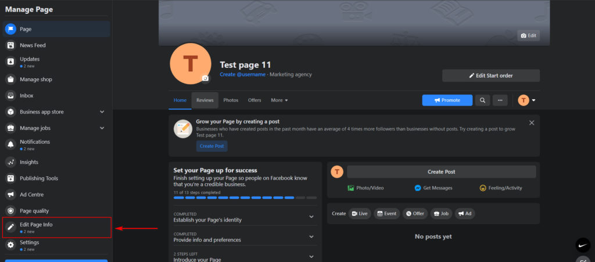Viewport: 595px width, 262px height.
Task: Click the page setup progress bar
Action: coord(245,198)
